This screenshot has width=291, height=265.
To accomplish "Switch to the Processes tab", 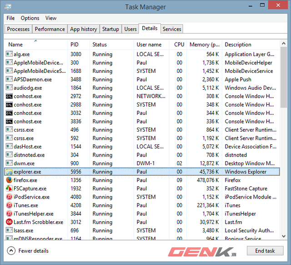I will 18,29.
